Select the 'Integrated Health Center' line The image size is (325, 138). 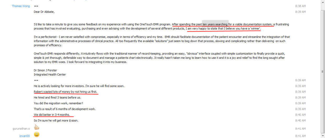tap(50, 74)
